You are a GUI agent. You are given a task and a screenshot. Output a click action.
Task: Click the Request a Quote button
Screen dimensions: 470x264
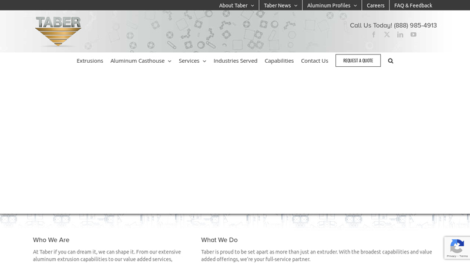pyautogui.click(x=358, y=60)
